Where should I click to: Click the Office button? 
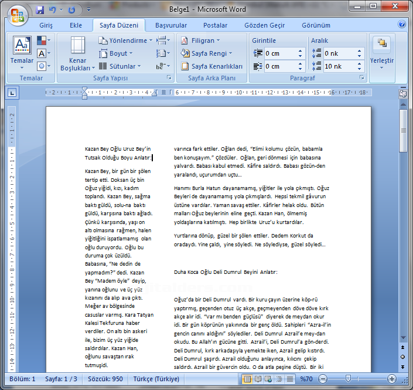click(x=18, y=15)
